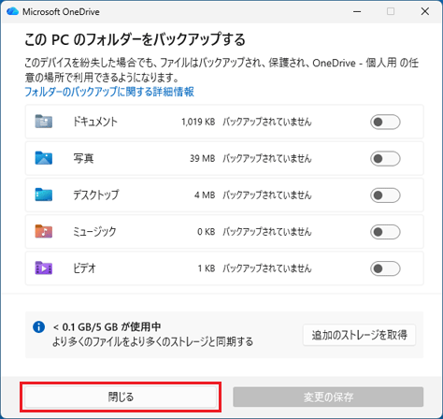Enable the ビデオ backup toggle
The image size is (443, 419).
tap(385, 268)
